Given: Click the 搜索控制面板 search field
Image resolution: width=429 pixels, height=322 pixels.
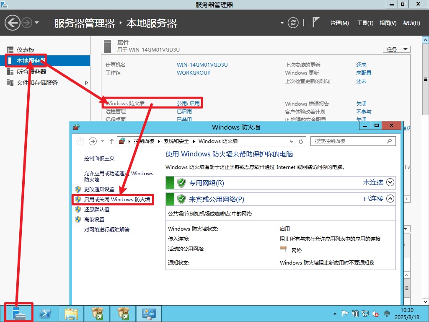Looking at the screenshot, I should [x=353, y=141].
